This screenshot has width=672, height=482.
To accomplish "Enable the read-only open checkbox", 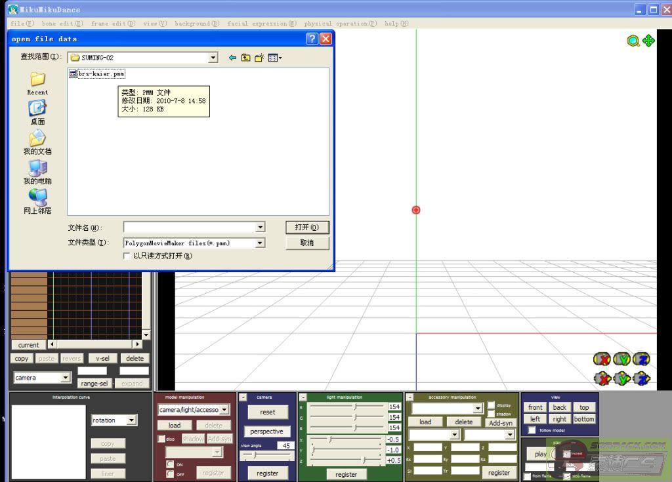I will click(127, 256).
